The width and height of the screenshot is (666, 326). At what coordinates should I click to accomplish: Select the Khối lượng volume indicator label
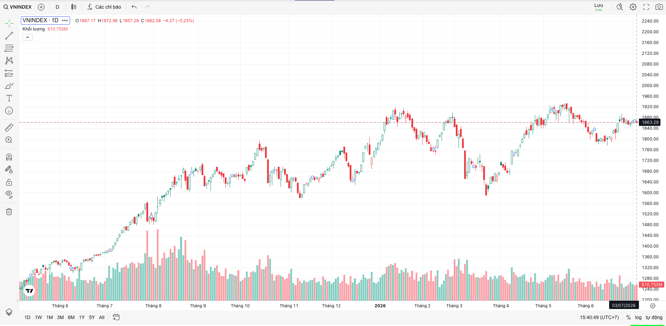34,29
